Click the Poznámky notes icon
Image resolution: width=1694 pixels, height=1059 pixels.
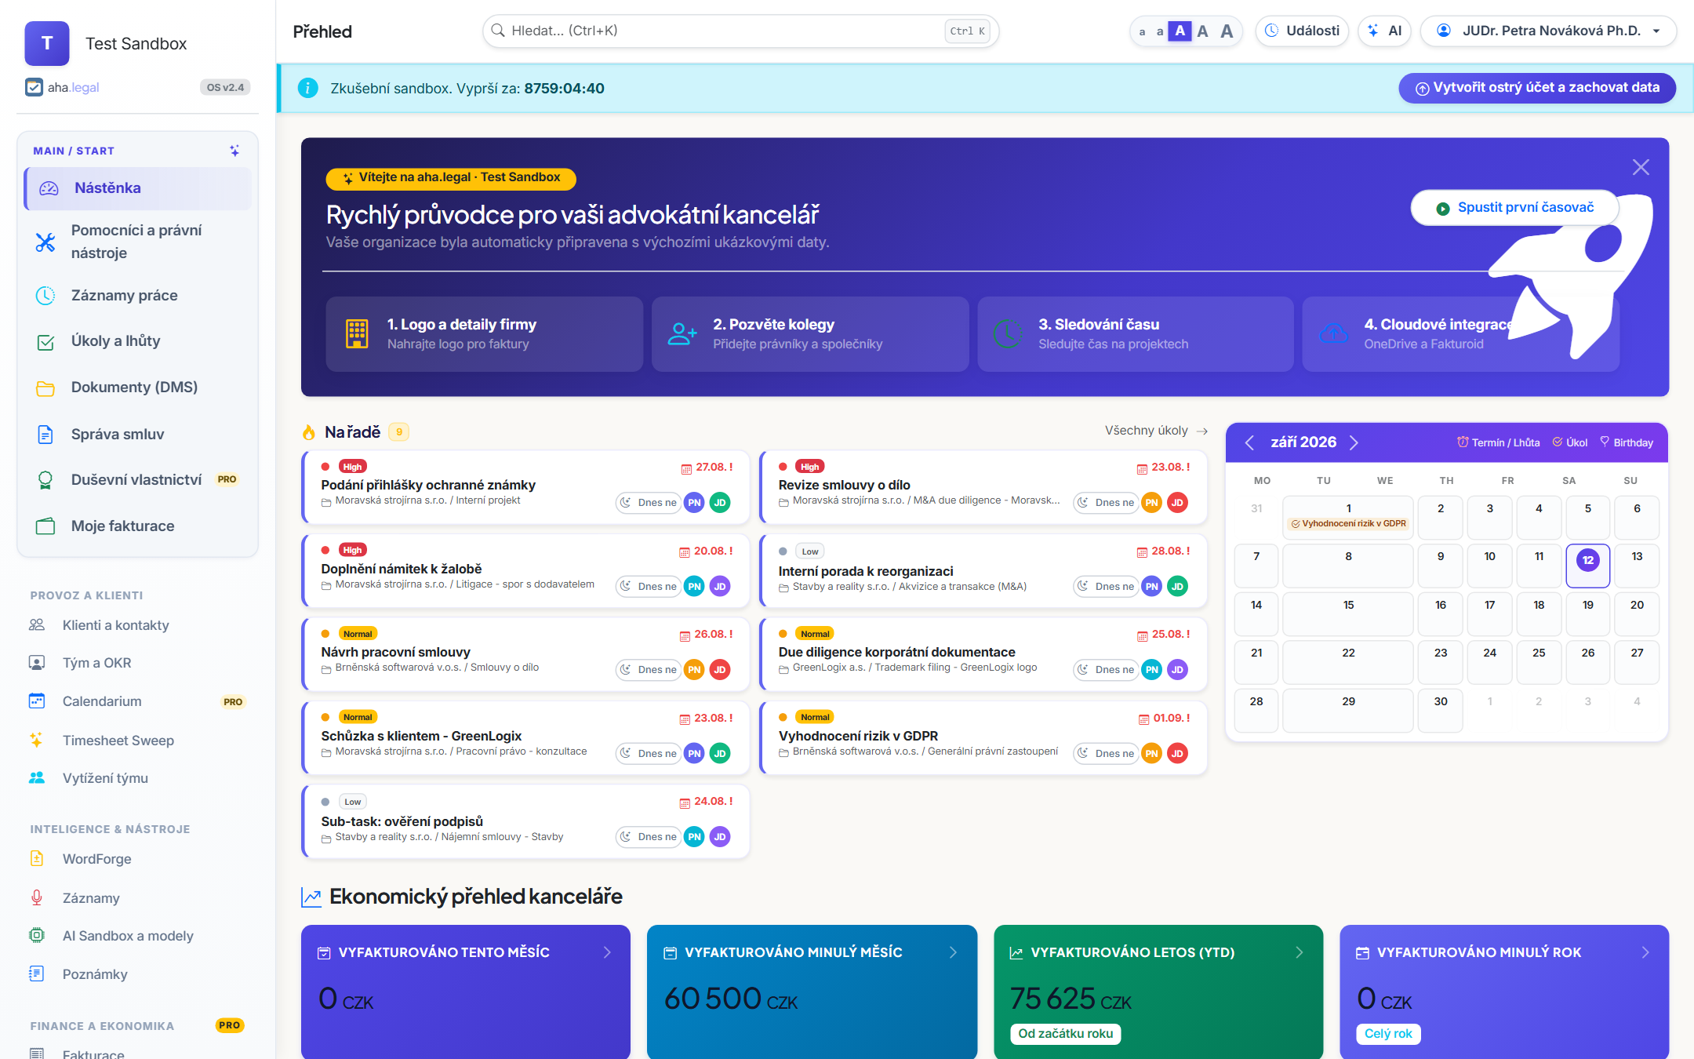pos(37,974)
